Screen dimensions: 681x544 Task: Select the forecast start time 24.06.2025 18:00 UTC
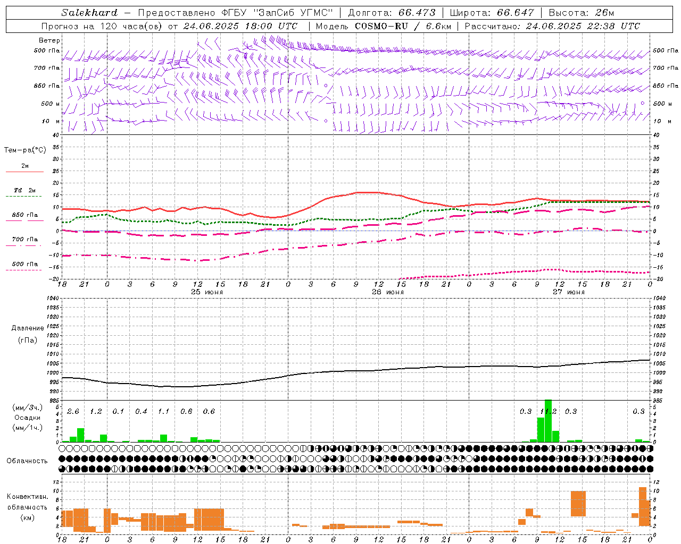(240, 25)
